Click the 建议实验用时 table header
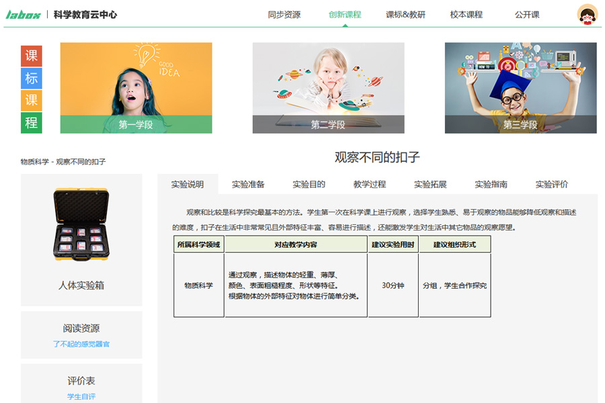The width and height of the screenshot is (605, 403). (x=393, y=244)
